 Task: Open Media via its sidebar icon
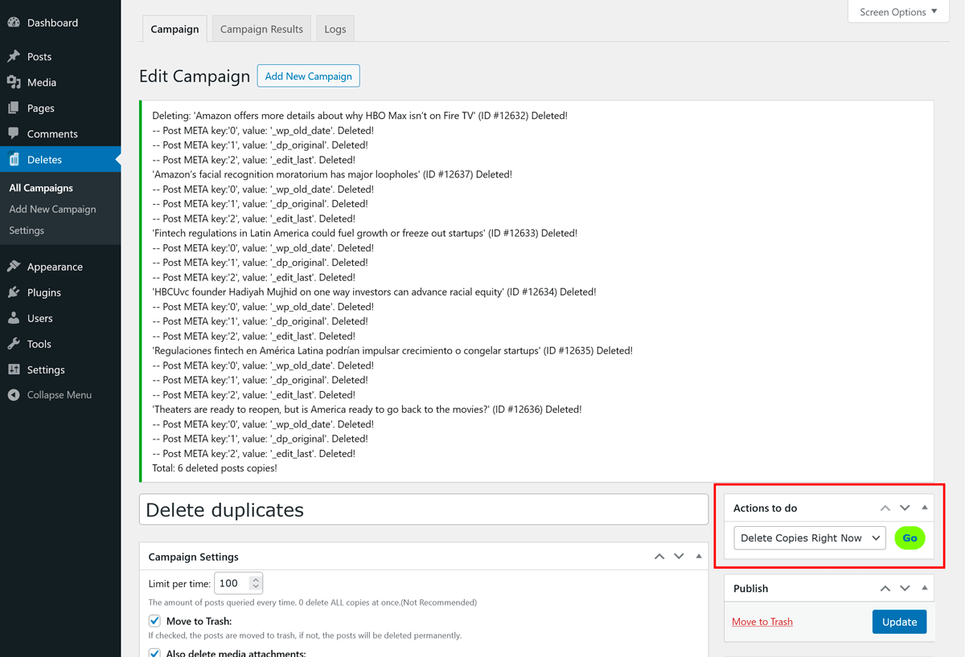[14, 82]
